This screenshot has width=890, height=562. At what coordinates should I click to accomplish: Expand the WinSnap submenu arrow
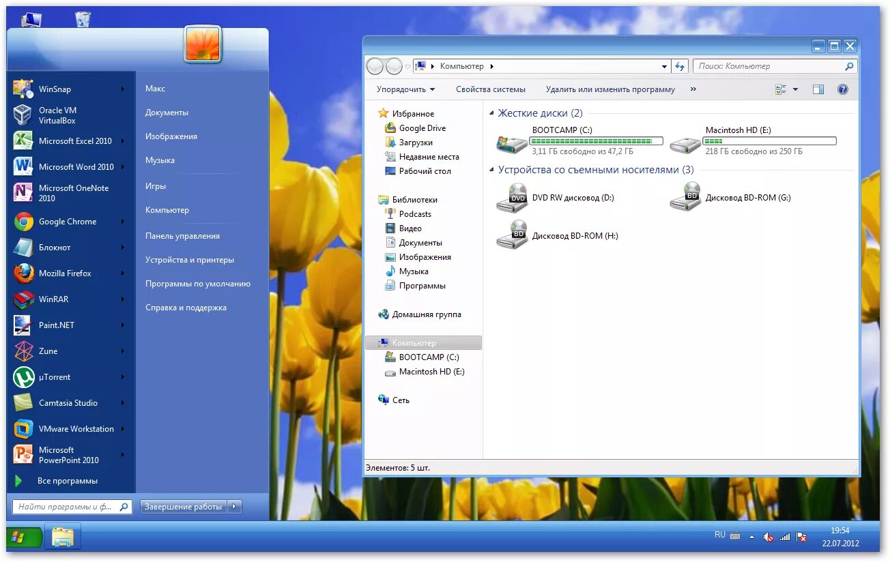coord(123,89)
